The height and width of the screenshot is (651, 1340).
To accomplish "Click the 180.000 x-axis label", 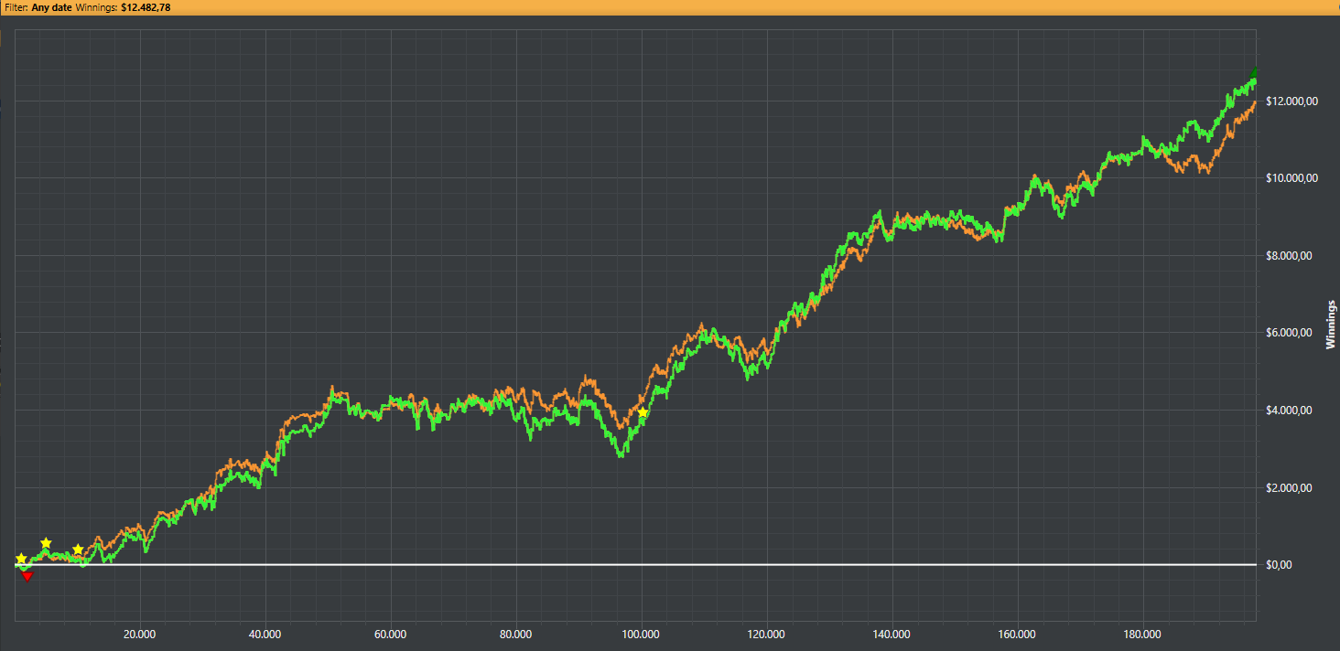I will (x=1142, y=634).
